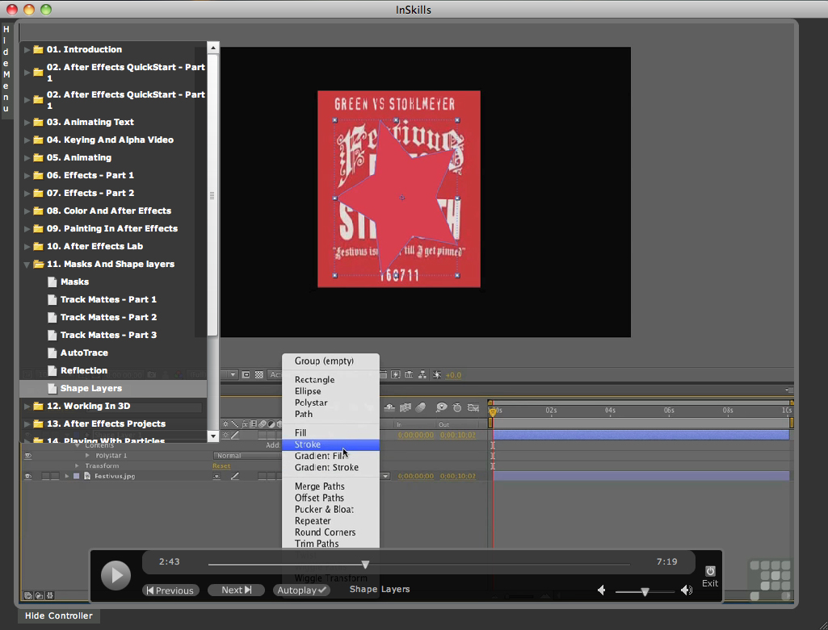Toggle the transparency grid icon
The width and height of the screenshot is (828, 630).
click(258, 375)
